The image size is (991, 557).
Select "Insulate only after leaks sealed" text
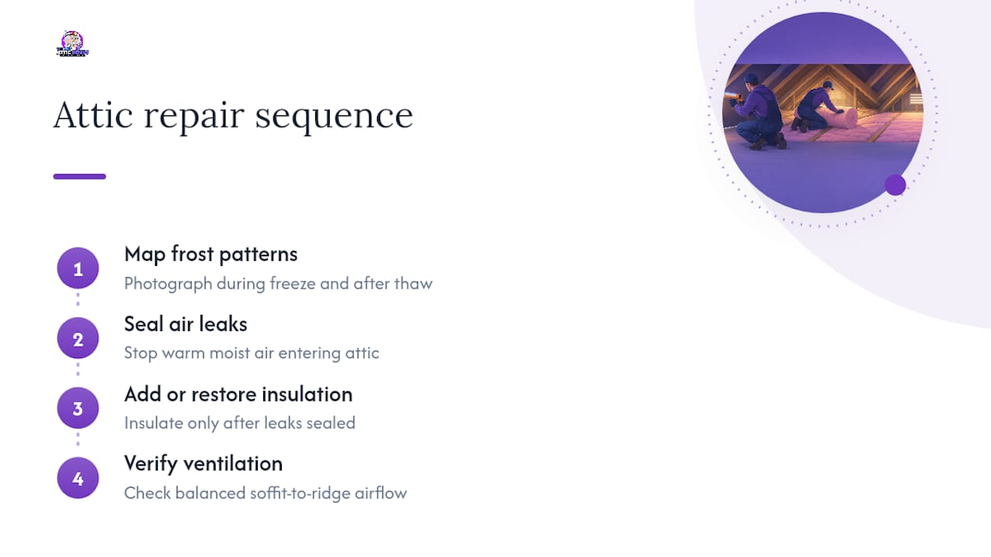[239, 422]
